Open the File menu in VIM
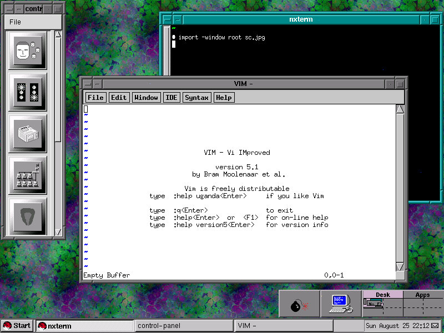 point(95,98)
